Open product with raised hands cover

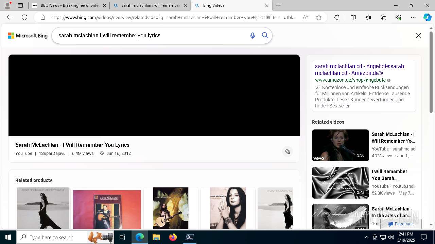click(x=228, y=208)
